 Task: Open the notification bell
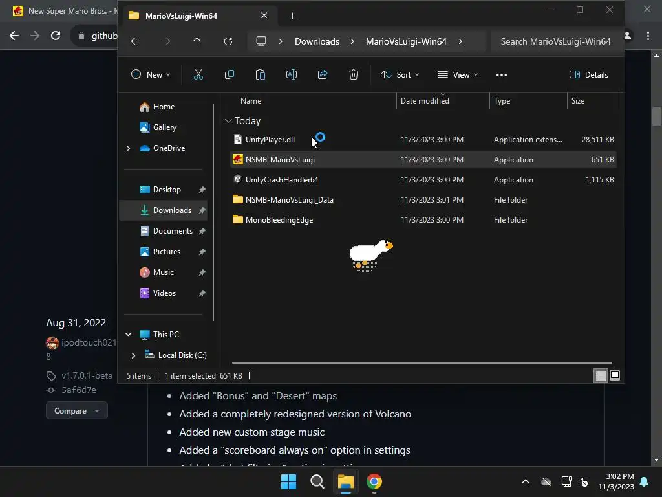pyautogui.click(x=645, y=481)
